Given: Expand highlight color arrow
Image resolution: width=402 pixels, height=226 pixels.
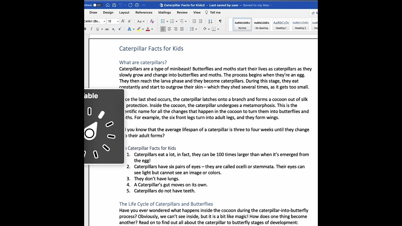Looking at the screenshot, I should coord(143,29).
